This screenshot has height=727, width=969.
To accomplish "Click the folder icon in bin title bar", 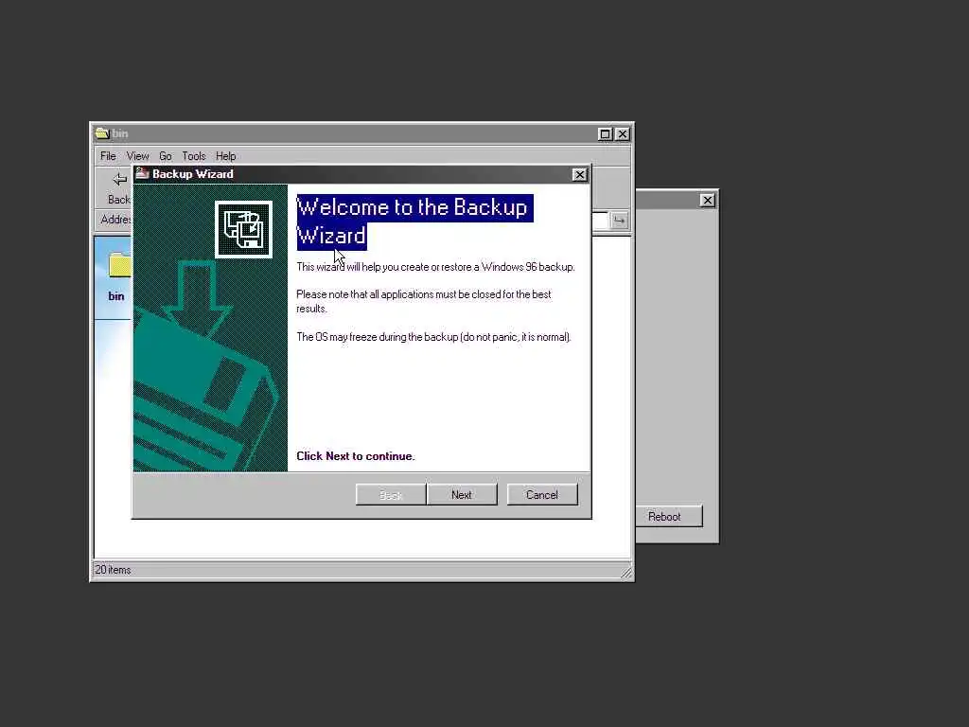I will 102,133.
